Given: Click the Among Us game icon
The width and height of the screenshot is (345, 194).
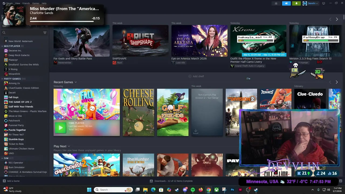Looking at the screenshot, I should pyautogui.click(x=6, y=83).
